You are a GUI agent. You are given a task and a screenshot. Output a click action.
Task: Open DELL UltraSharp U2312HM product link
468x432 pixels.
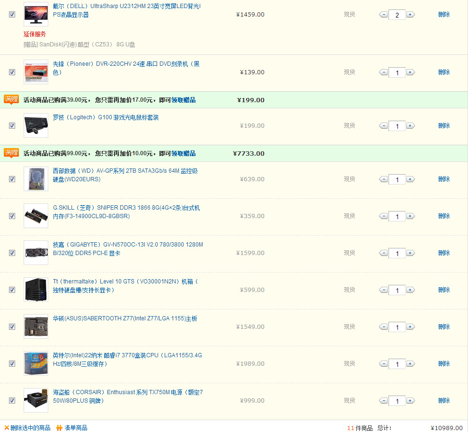(x=127, y=10)
